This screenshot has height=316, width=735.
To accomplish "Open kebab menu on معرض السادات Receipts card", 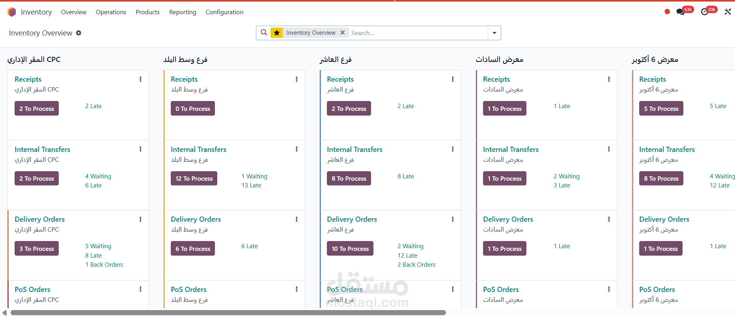I will (x=609, y=79).
